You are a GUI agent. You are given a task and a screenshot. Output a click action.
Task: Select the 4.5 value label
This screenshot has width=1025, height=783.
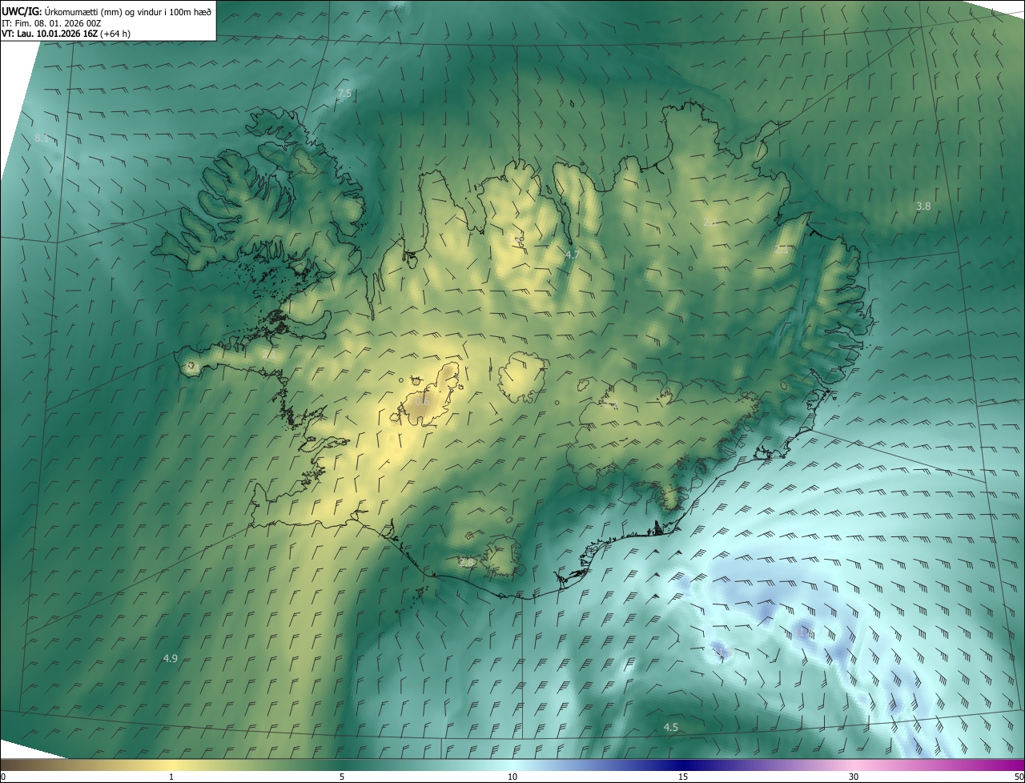671,727
